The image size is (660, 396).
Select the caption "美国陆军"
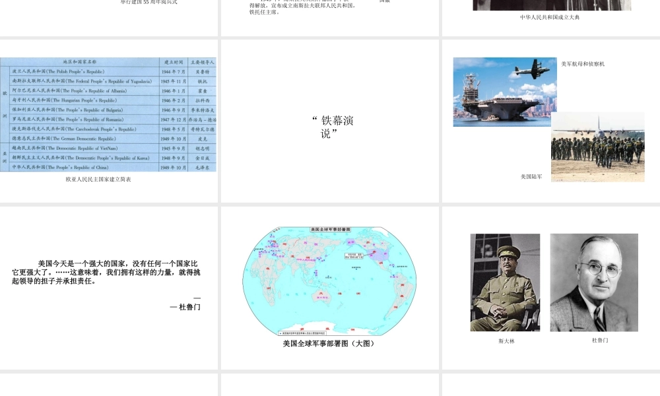pyautogui.click(x=531, y=177)
